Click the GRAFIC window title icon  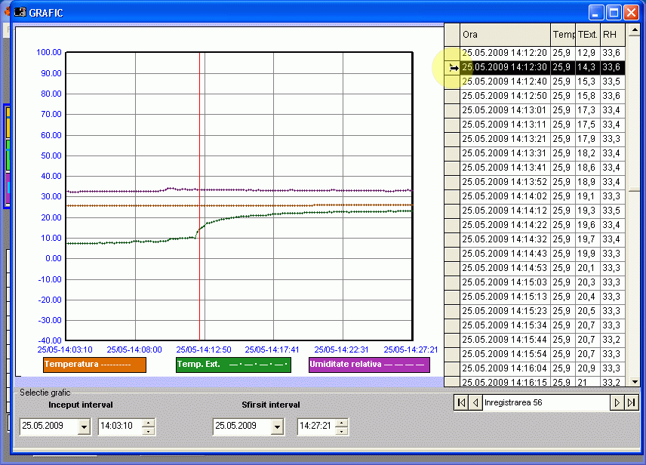[20, 13]
